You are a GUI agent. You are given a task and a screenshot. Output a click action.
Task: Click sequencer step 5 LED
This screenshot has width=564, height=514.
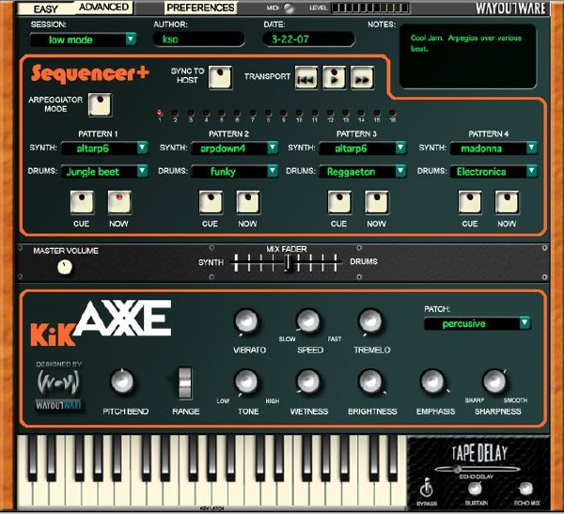pos(221,113)
